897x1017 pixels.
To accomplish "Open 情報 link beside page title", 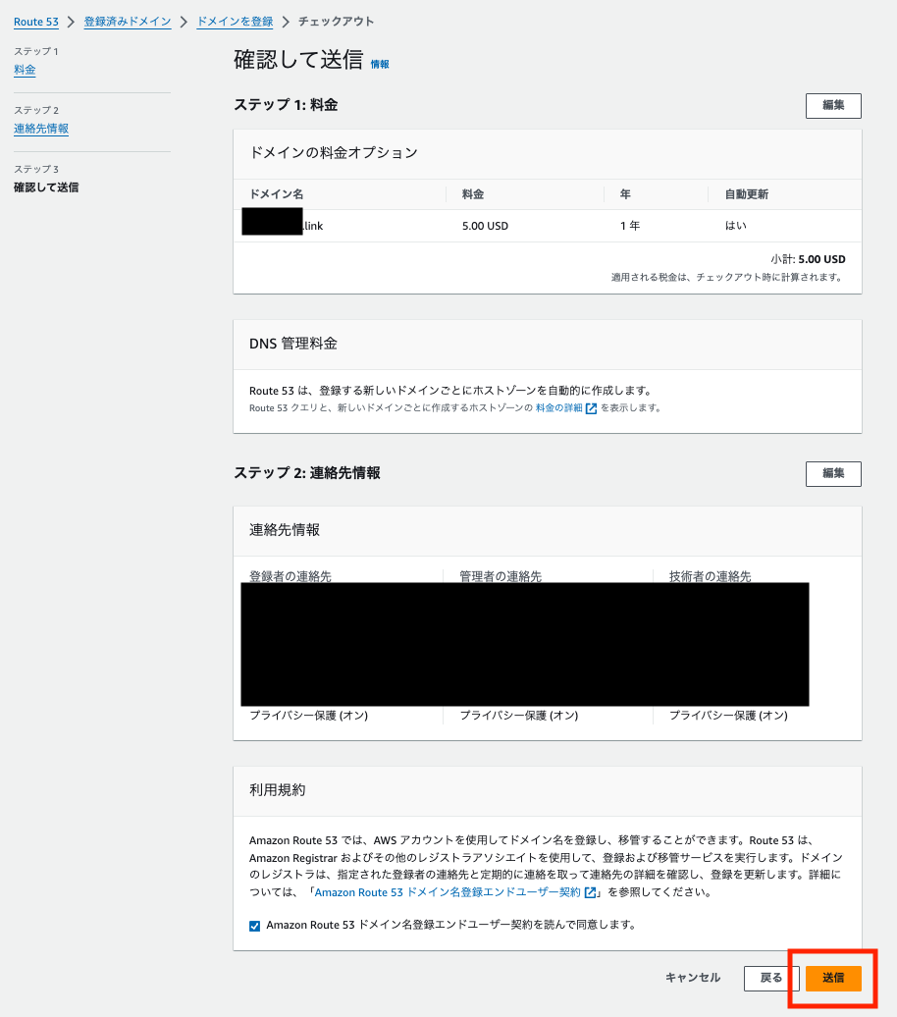I will click(380, 64).
